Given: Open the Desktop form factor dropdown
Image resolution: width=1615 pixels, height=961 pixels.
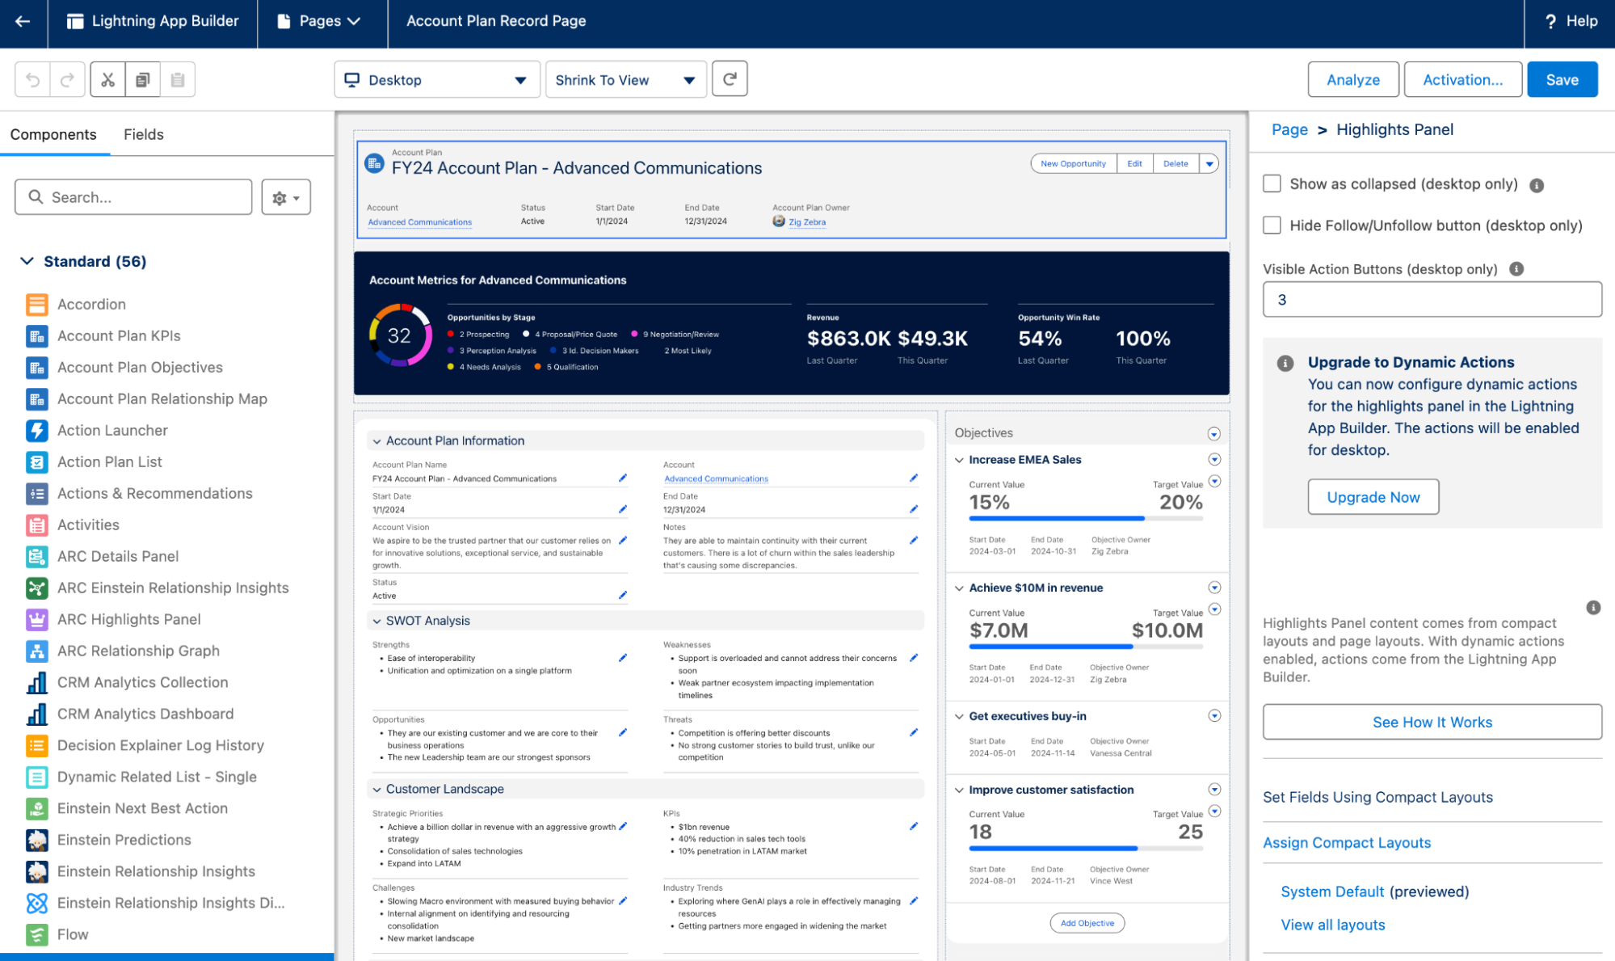Looking at the screenshot, I should click(x=436, y=80).
